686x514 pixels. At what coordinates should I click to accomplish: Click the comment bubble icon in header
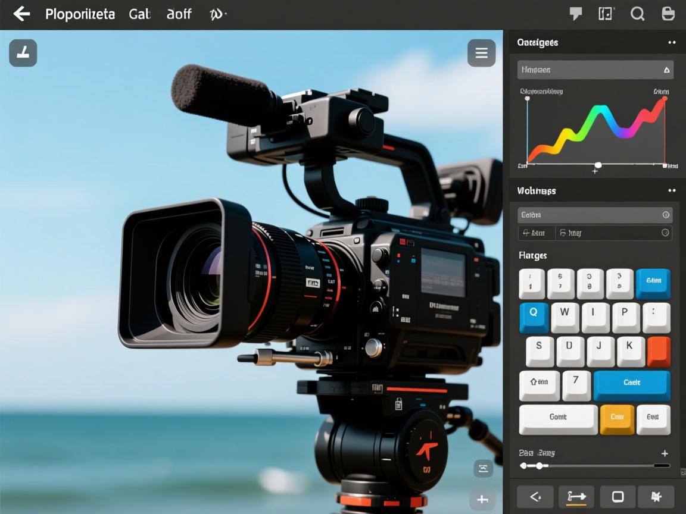click(575, 14)
